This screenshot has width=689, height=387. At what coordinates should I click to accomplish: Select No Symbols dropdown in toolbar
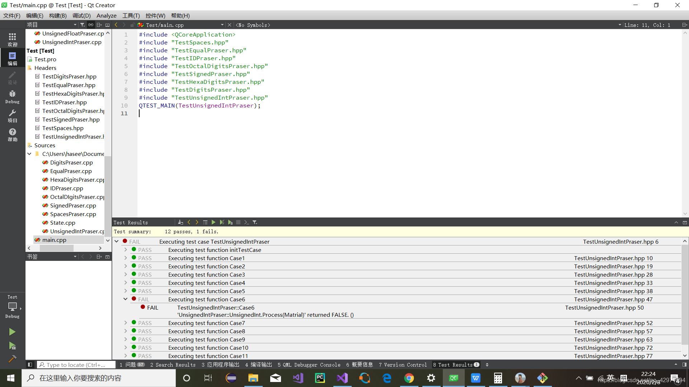(253, 25)
